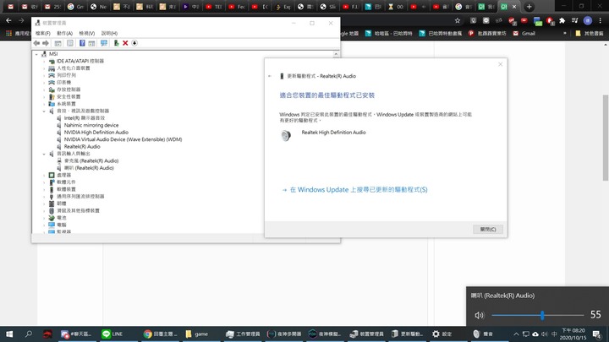Click the Scan for hardware changes monitor icon
This screenshot has width=609, height=342.
coord(104,43)
